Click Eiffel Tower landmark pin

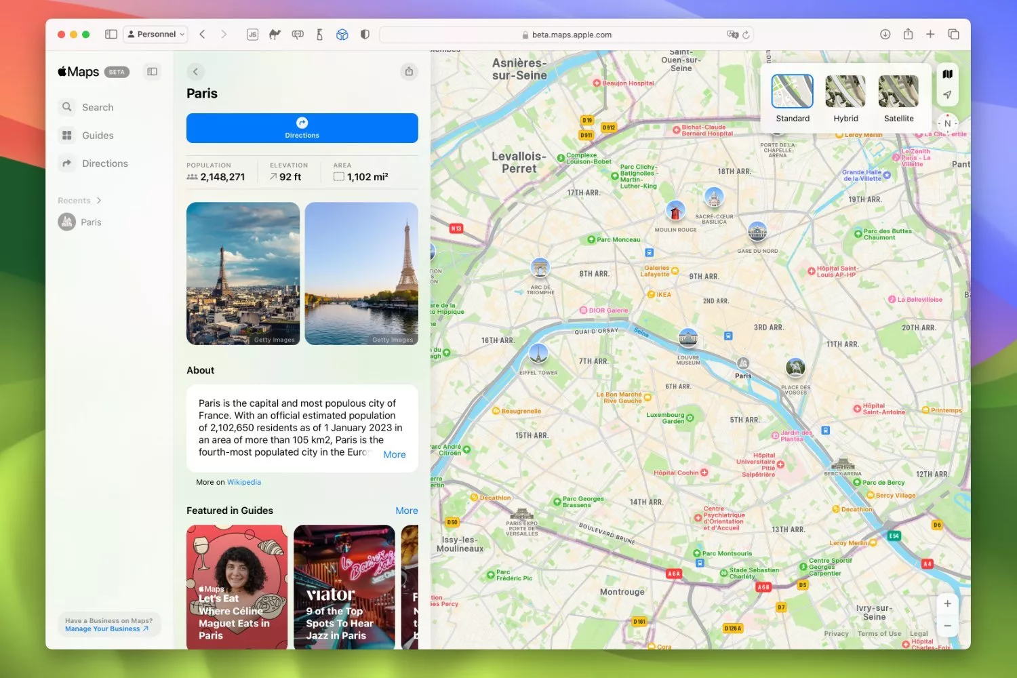click(x=538, y=354)
